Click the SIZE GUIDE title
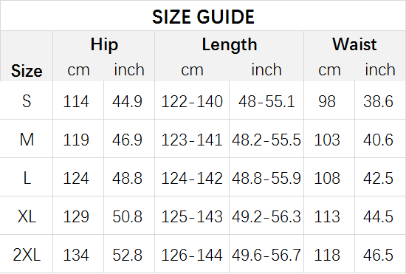Viewport: 406px width, 274px height. (203, 17)
